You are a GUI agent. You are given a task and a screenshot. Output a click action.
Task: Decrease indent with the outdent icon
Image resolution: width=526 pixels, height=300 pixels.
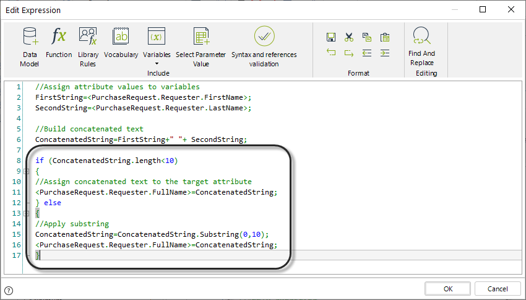coord(367,53)
